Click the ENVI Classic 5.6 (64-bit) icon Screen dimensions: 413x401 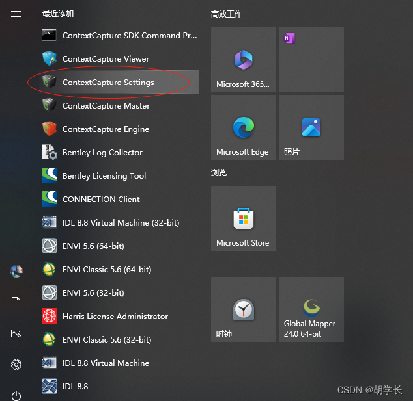49,269
